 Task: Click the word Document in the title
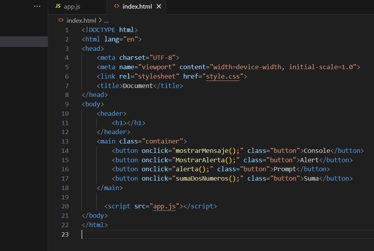pos(138,86)
